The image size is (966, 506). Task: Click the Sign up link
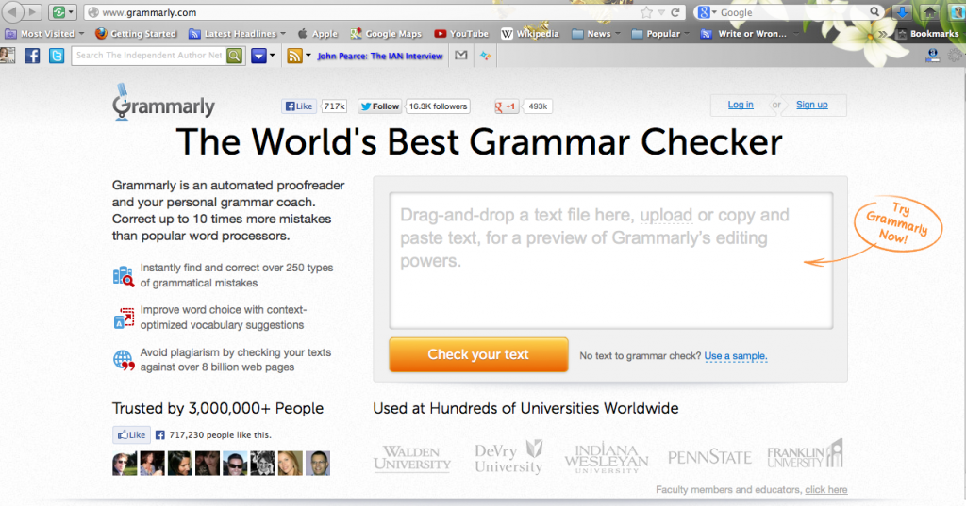(x=812, y=105)
